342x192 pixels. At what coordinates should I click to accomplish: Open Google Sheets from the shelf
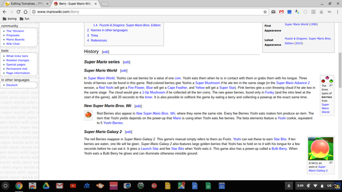[208, 186]
